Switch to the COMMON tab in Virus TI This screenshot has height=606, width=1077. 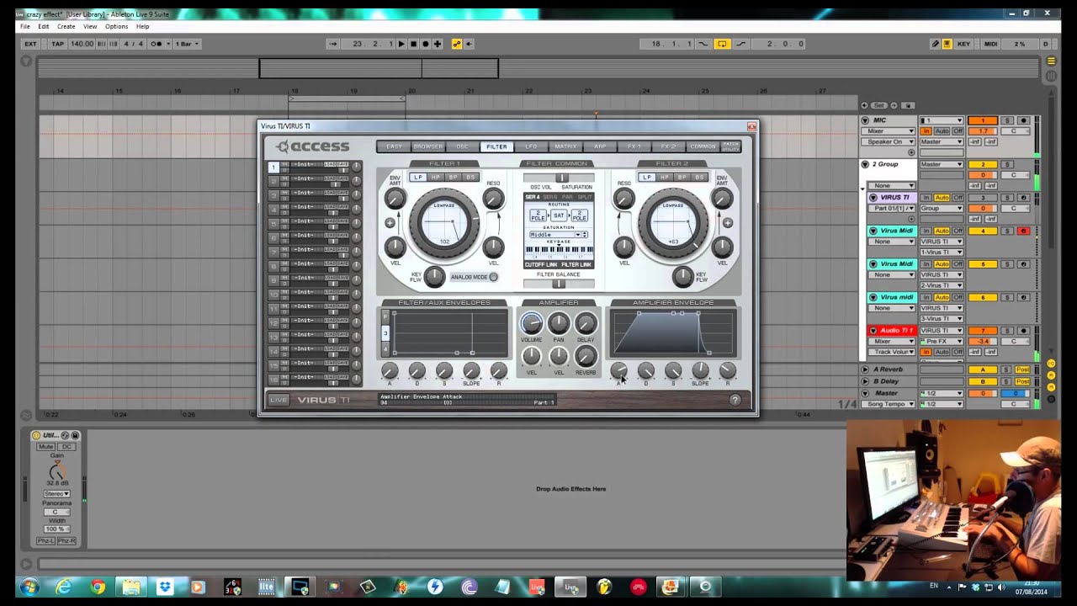coord(703,146)
